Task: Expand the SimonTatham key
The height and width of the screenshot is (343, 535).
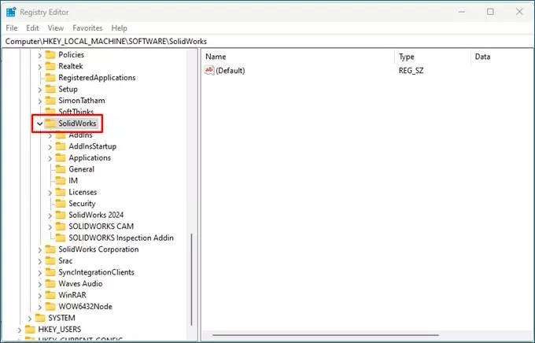Action: click(40, 101)
